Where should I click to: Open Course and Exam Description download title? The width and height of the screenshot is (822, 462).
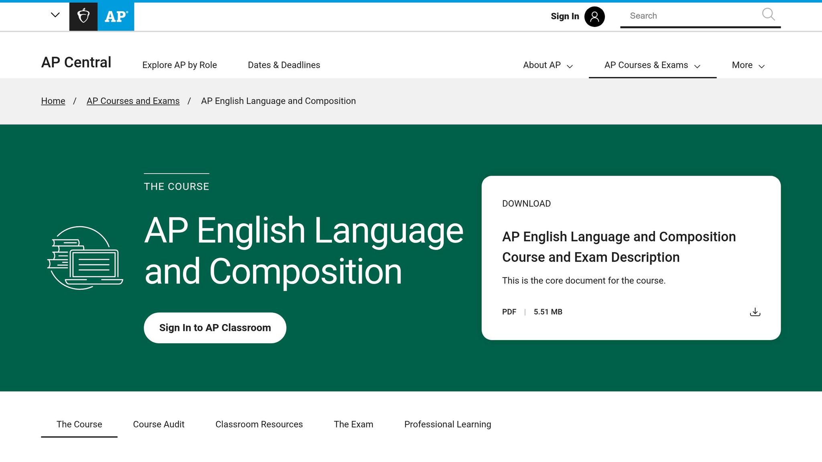coord(619,247)
